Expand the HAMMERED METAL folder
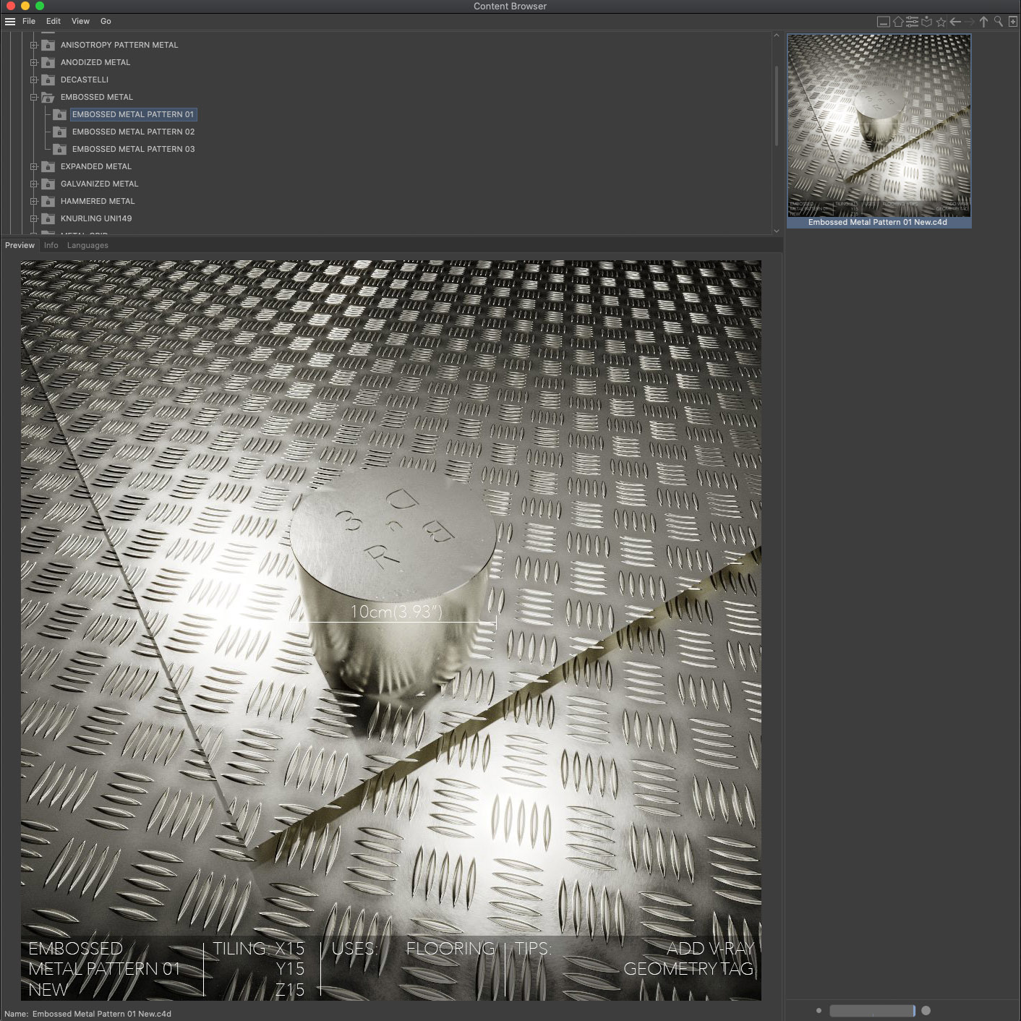Image resolution: width=1021 pixels, height=1021 pixels. (x=33, y=201)
